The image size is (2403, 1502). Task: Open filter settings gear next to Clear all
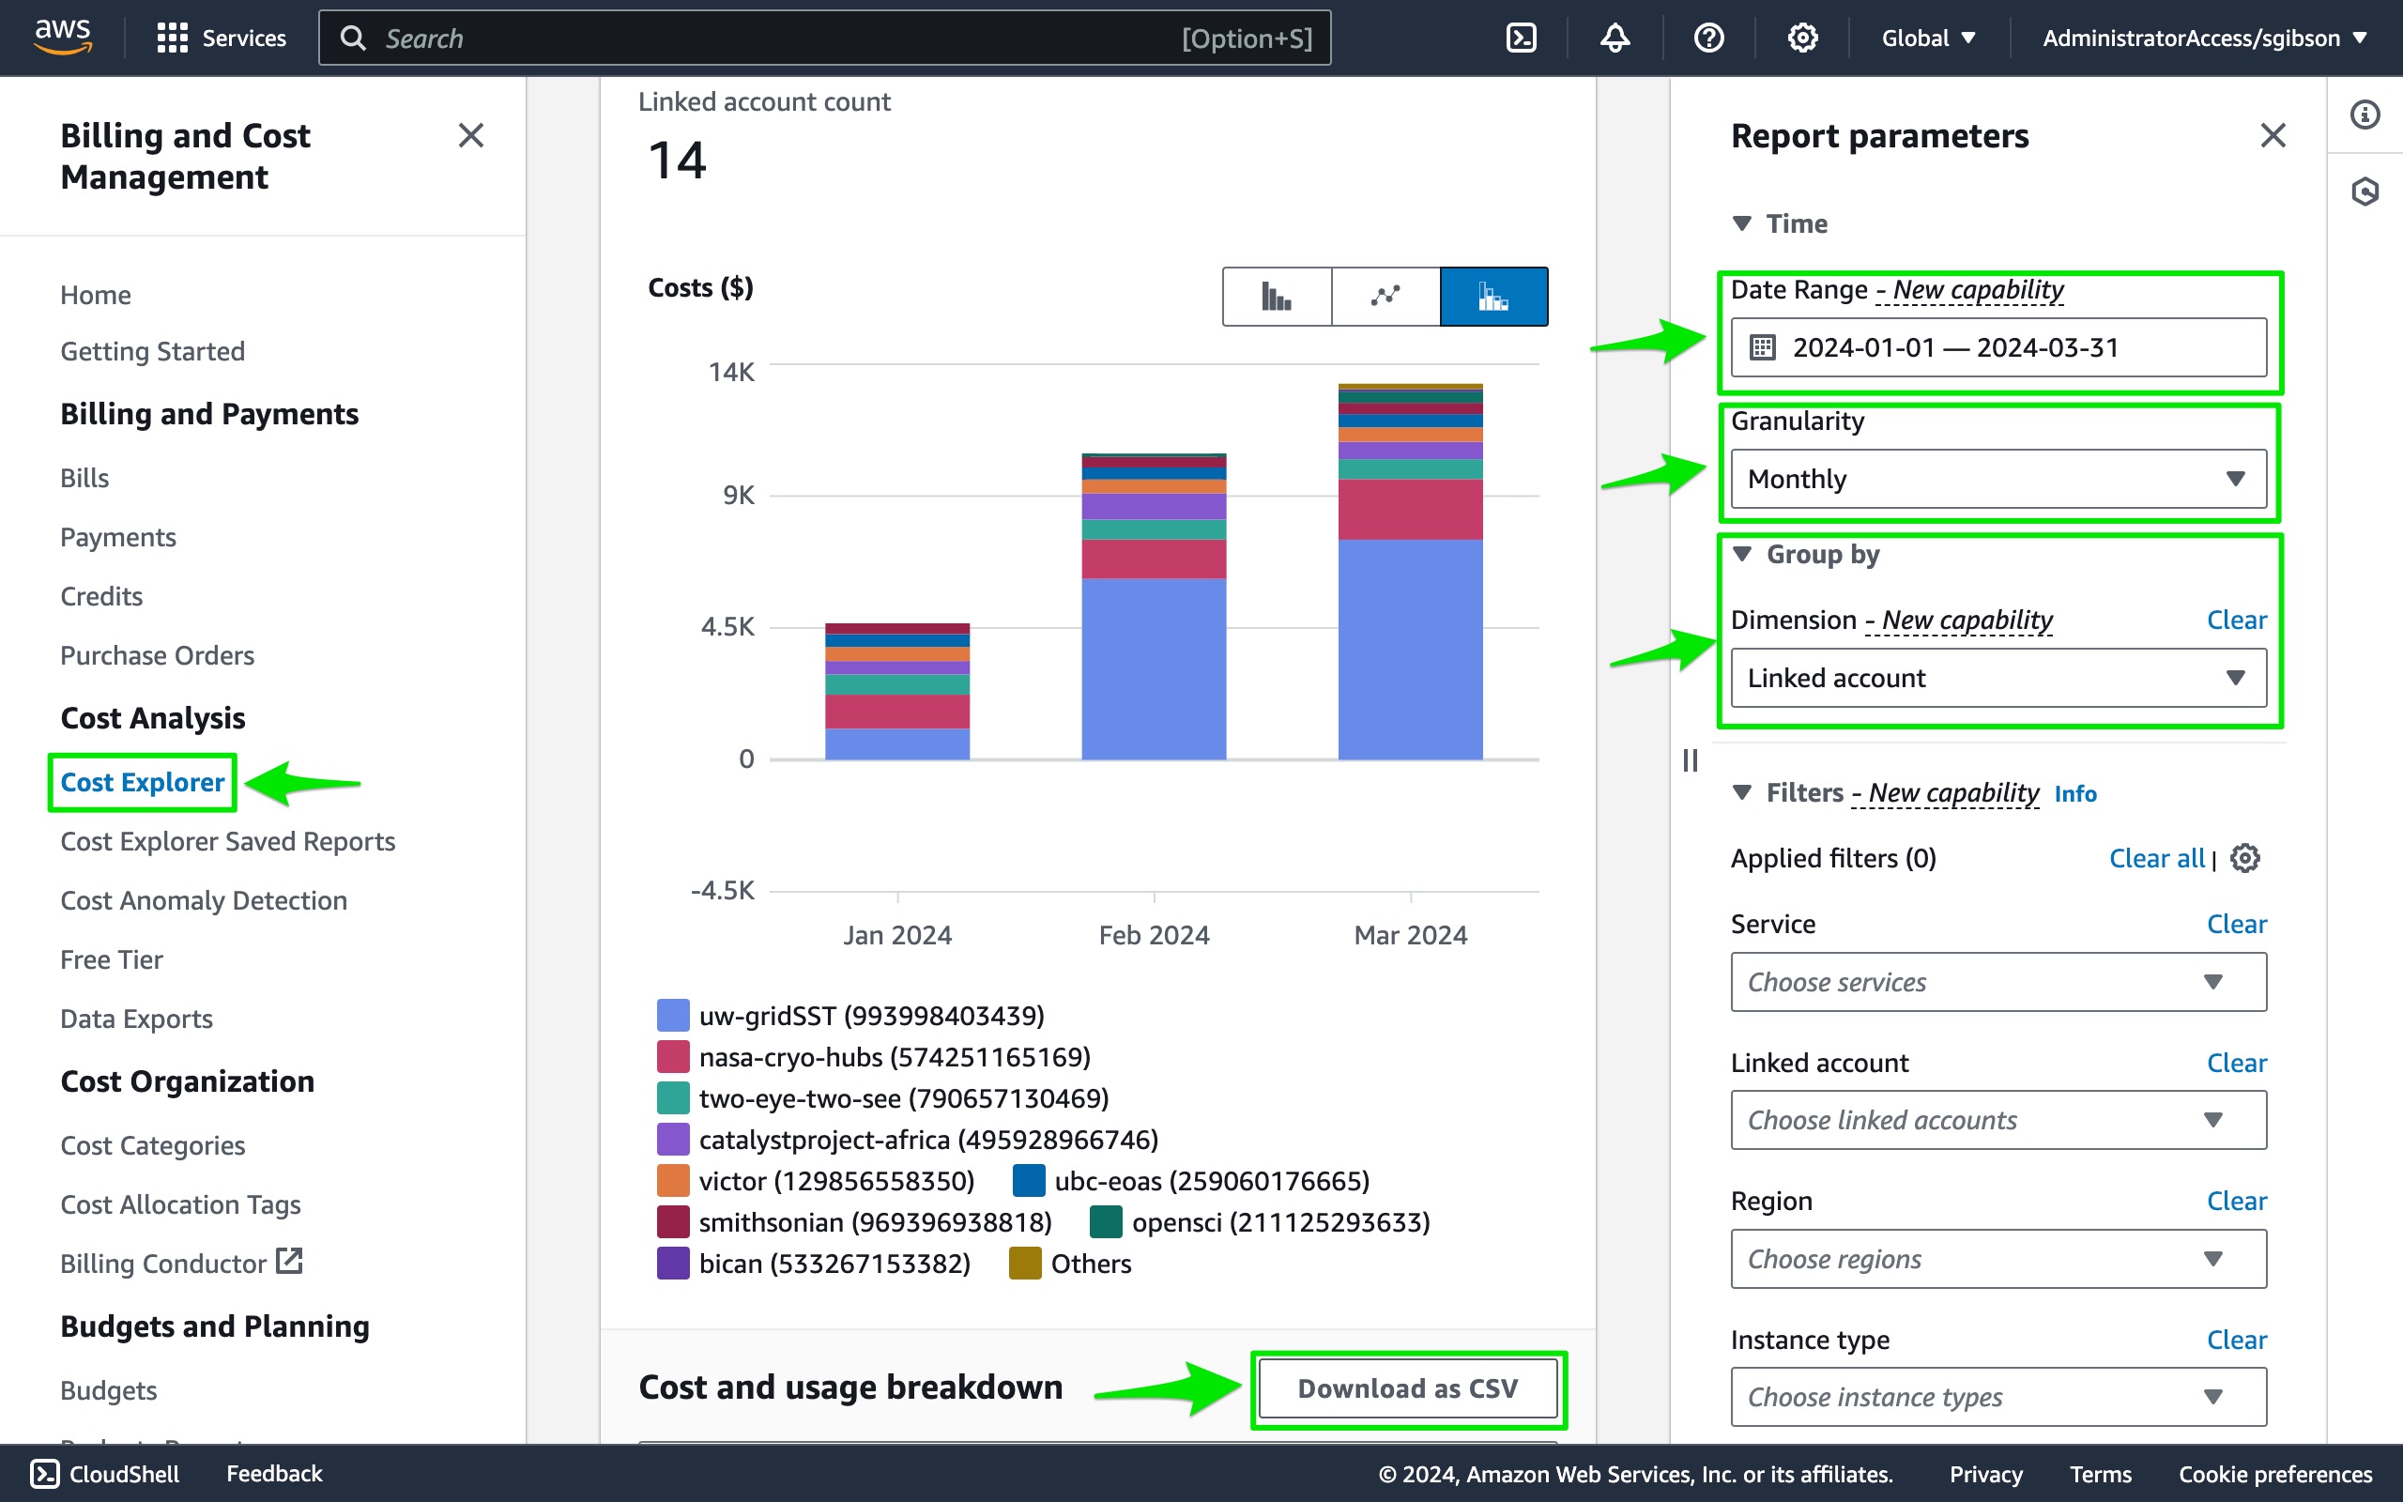[x=2245, y=858]
